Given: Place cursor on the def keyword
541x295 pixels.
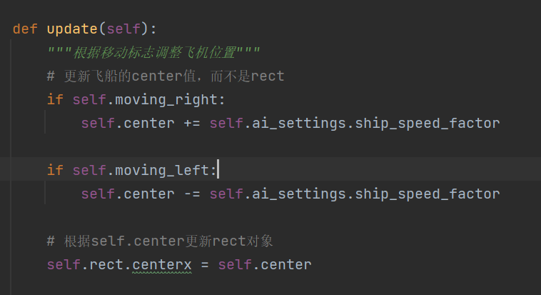Looking at the screenshot, I should (x=25, y=29).
